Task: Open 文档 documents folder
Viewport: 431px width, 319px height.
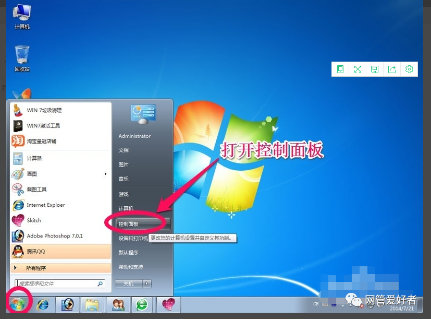Action: click(124, 150)
